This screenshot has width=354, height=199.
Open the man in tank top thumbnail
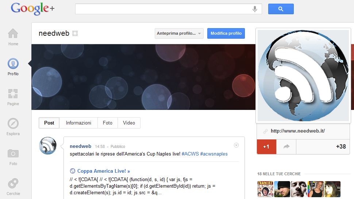[316, 189]
